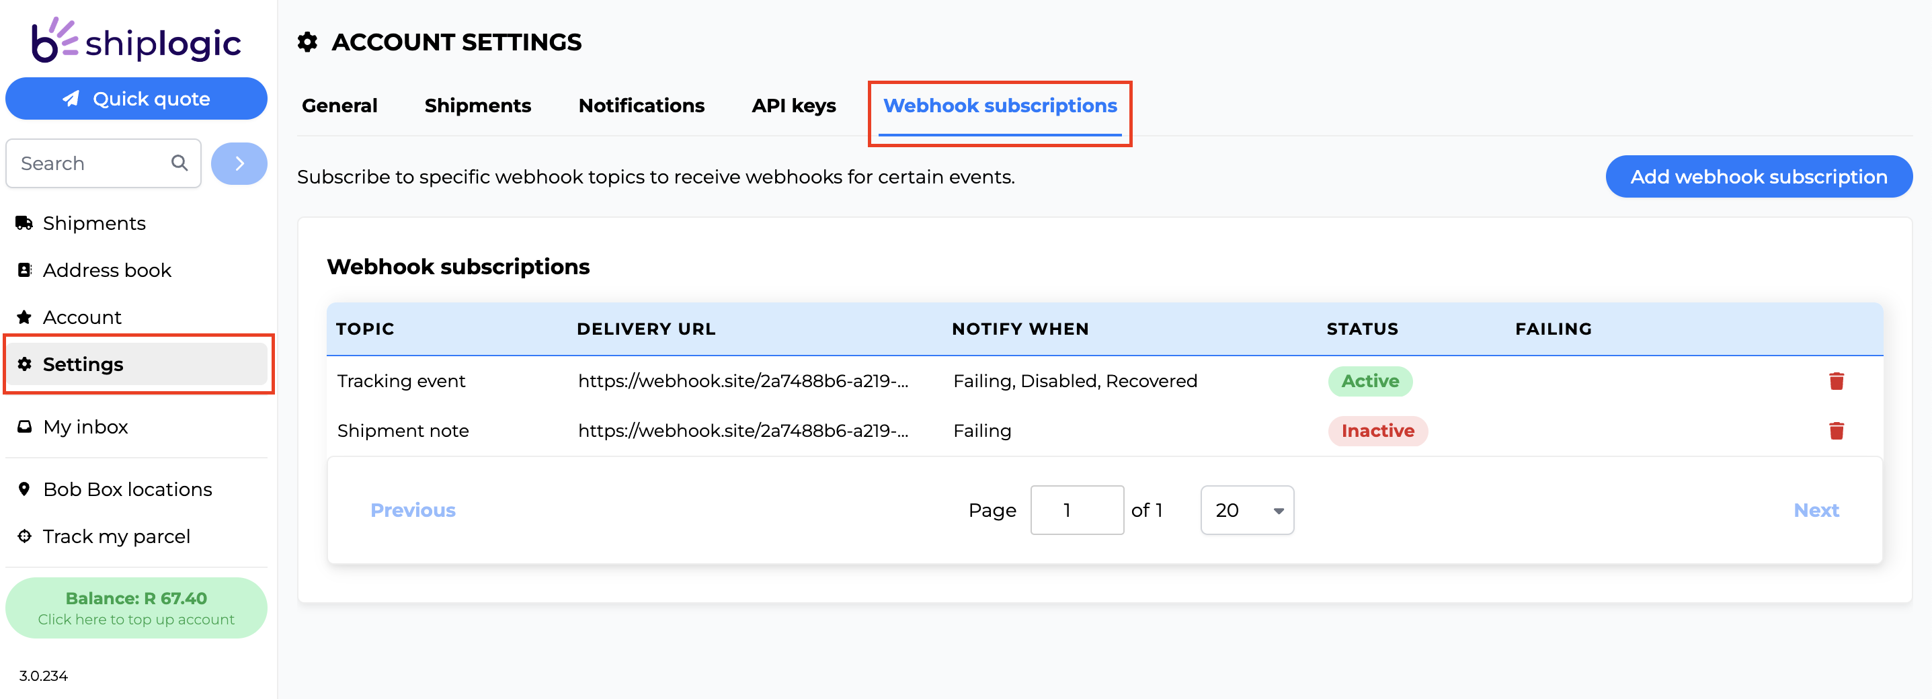Click the Page number input field

pos(1076,510)
